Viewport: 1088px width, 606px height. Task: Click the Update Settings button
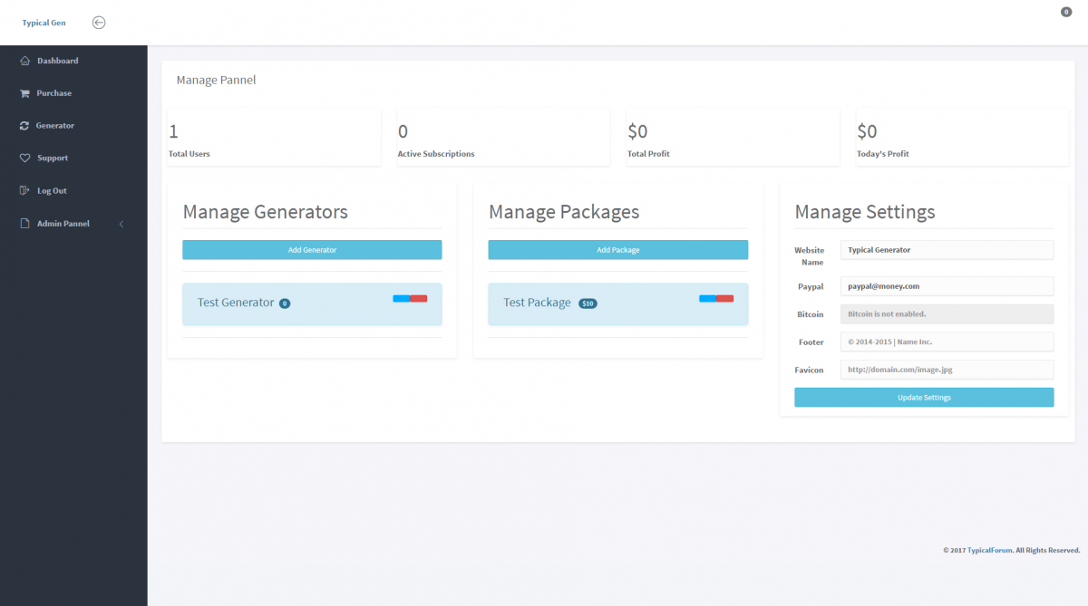pos(924,398)
